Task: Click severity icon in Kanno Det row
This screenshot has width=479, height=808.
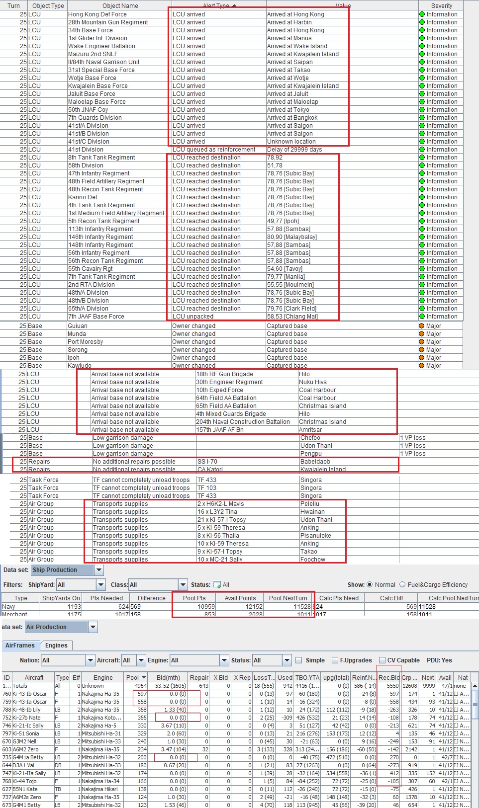Action: pyautogui.click(x=422, y=197)
